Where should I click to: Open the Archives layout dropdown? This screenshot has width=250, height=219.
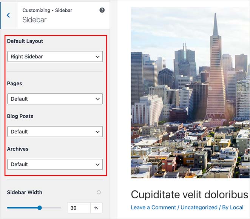55,164
